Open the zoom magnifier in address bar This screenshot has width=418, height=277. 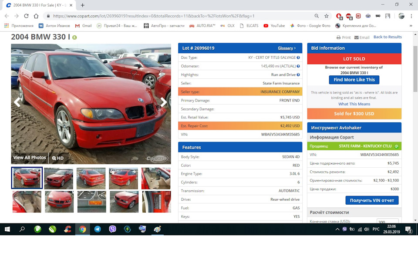(x=317, y=16)
